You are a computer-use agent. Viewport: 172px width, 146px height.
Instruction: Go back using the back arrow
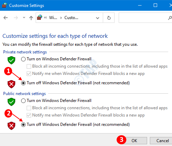coord(6,18)
